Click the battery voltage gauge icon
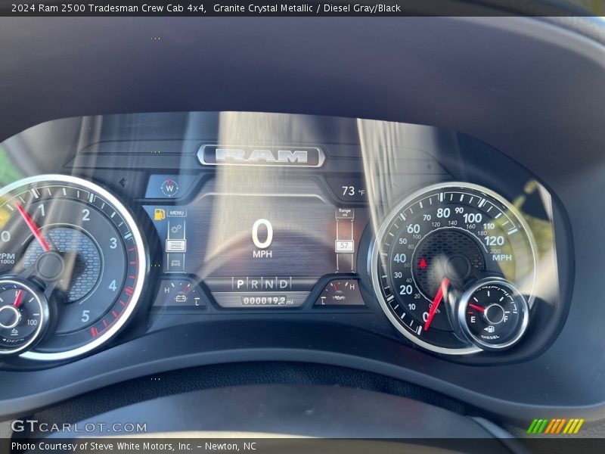This screenshot has height=454, width=605. tap(181, 298)
